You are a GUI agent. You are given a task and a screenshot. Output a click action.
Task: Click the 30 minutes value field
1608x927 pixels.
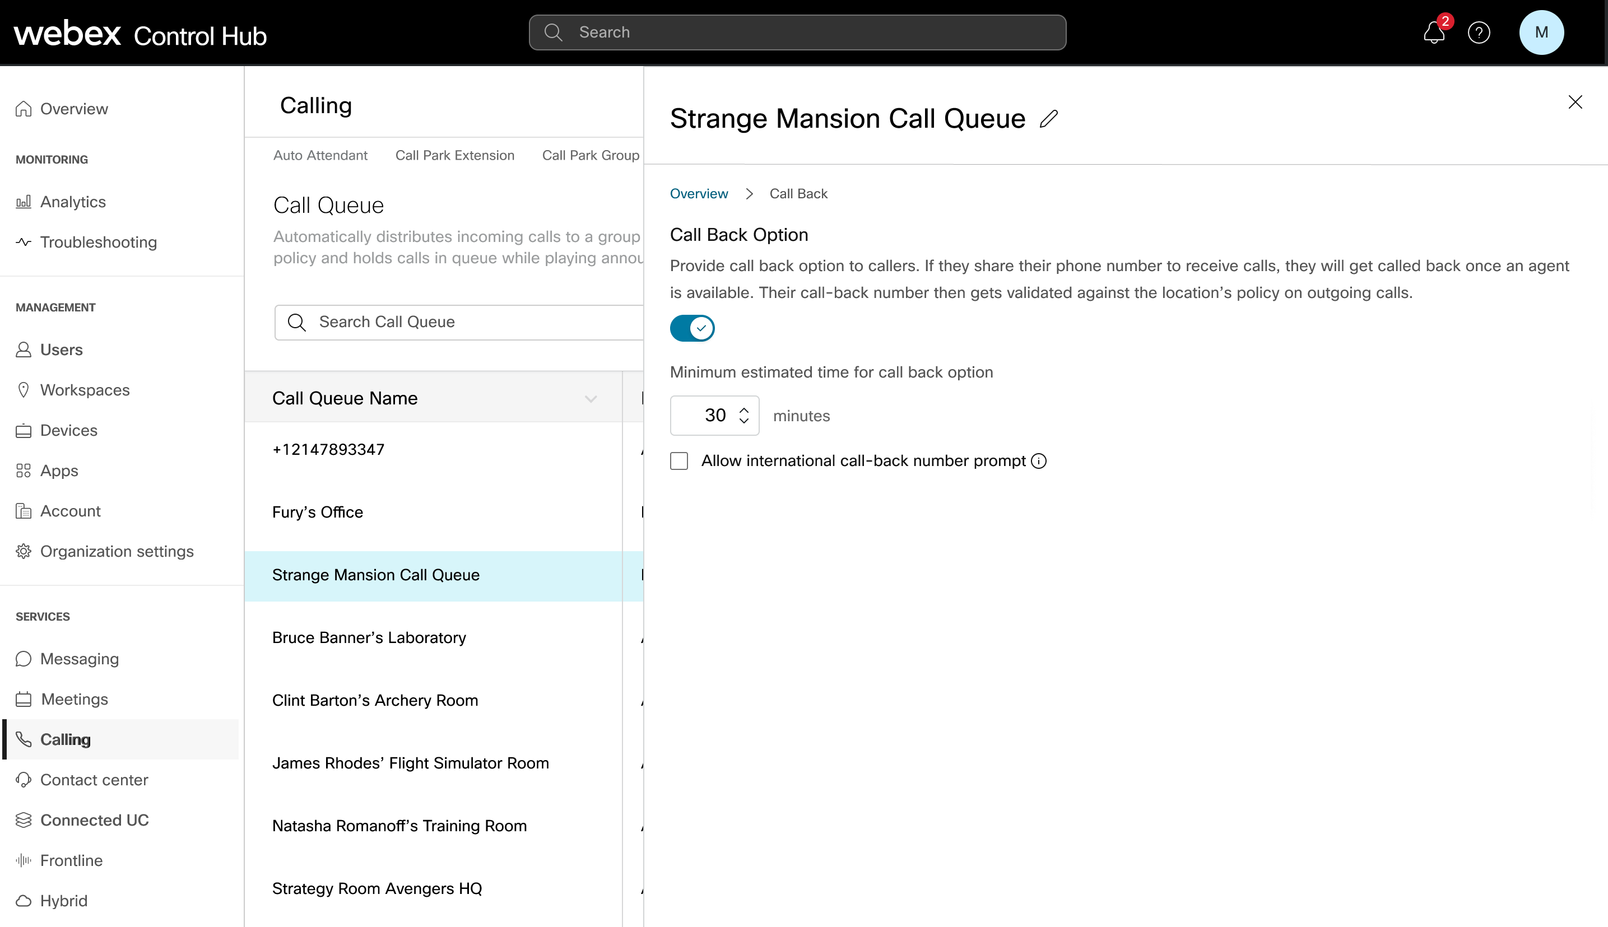tap(714, 416)
